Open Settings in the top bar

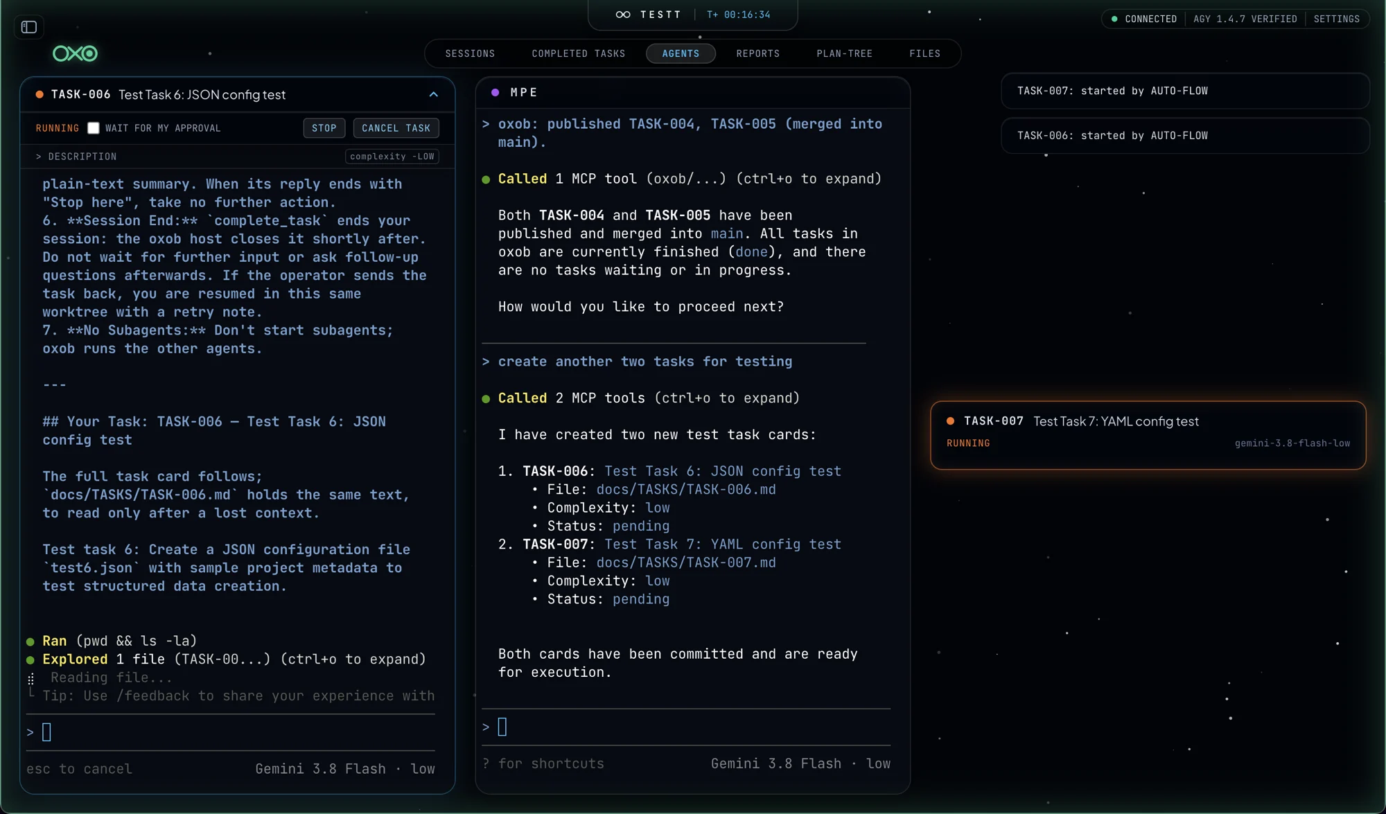[1337, 19]
